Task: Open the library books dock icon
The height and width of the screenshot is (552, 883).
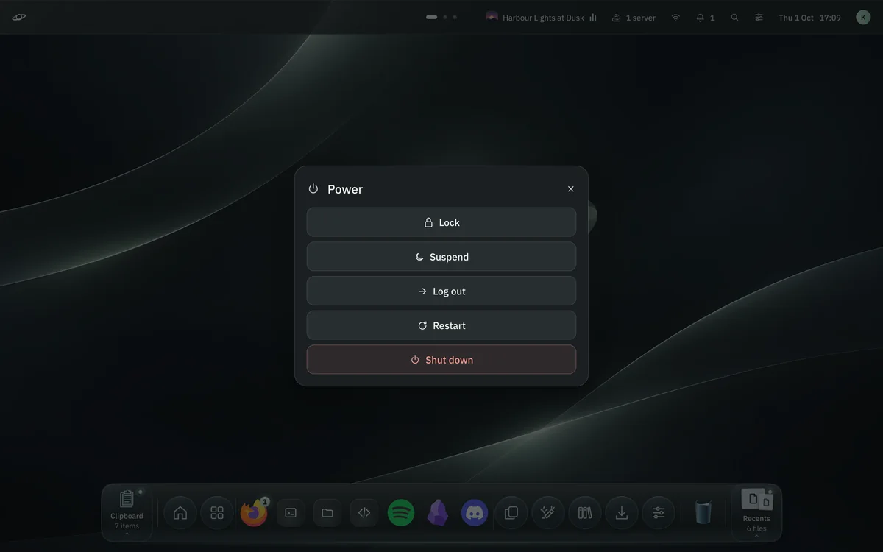Action: pos(585,513)
